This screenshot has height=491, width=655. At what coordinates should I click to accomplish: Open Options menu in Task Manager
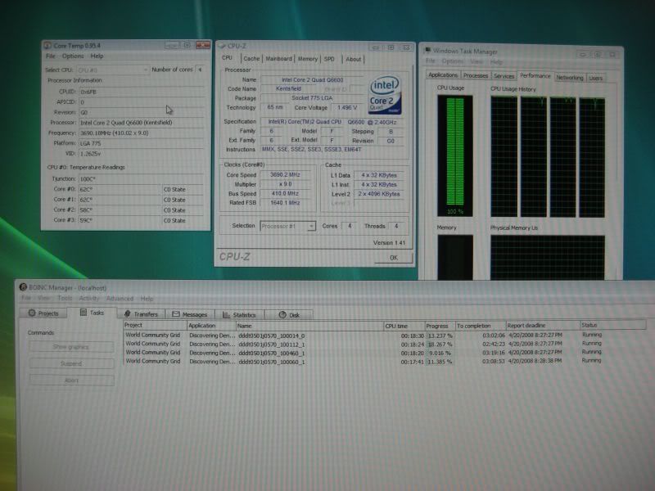coord(453,61)
